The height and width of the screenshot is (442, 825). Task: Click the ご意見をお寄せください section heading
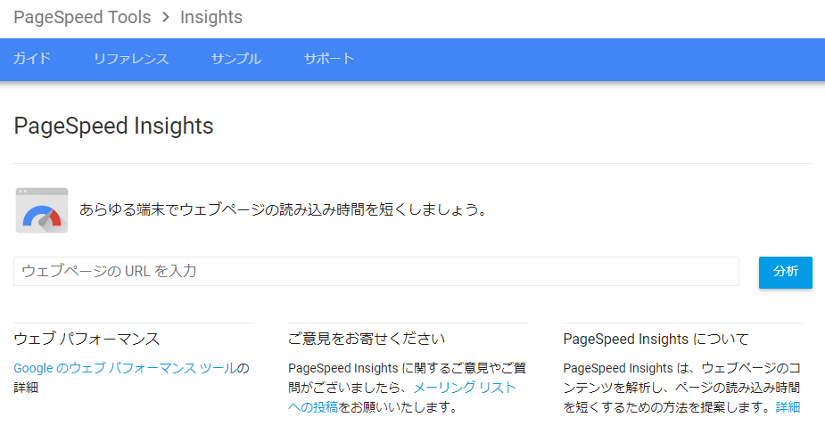pyautogui.click(x=367, y=339)
